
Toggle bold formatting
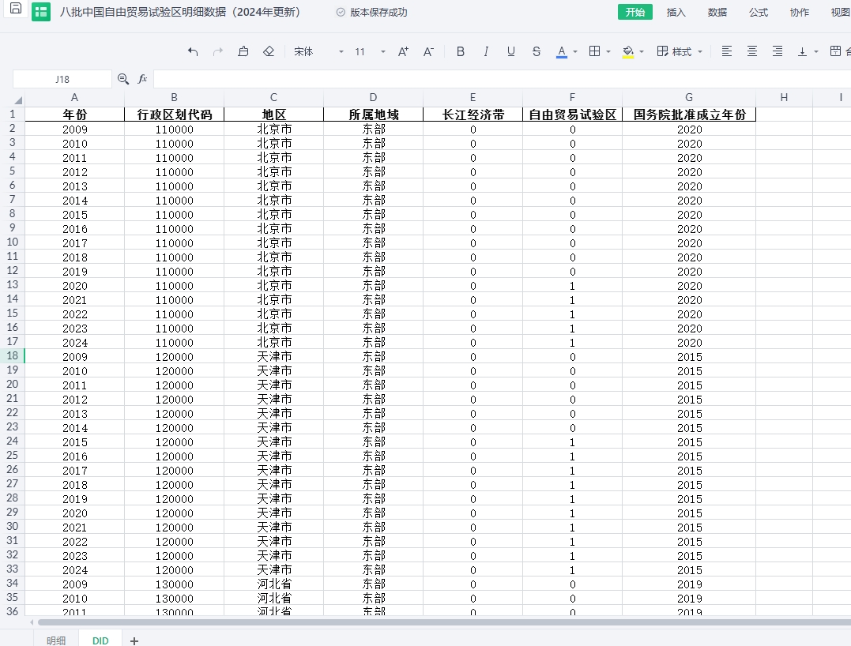[460, 51]
